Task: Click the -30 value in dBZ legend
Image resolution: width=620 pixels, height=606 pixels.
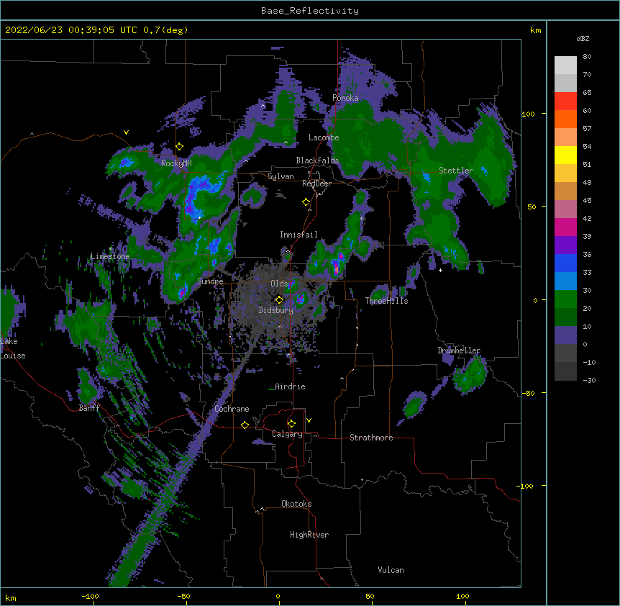Action: [x=589, y=380]
